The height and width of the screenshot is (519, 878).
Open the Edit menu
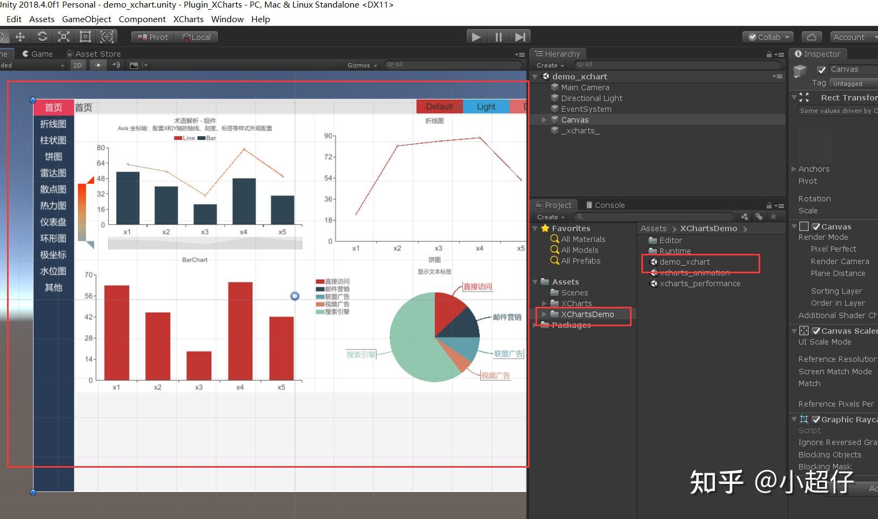pyautogui.click(x=14, y=19)
